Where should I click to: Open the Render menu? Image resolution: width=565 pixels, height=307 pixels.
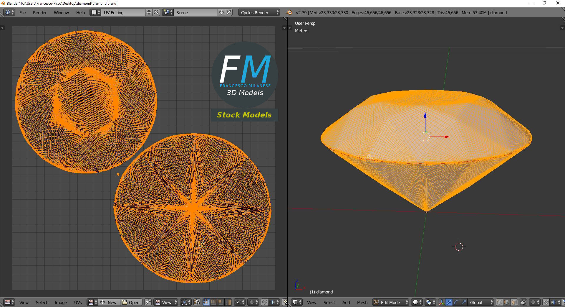click(40, 12)
